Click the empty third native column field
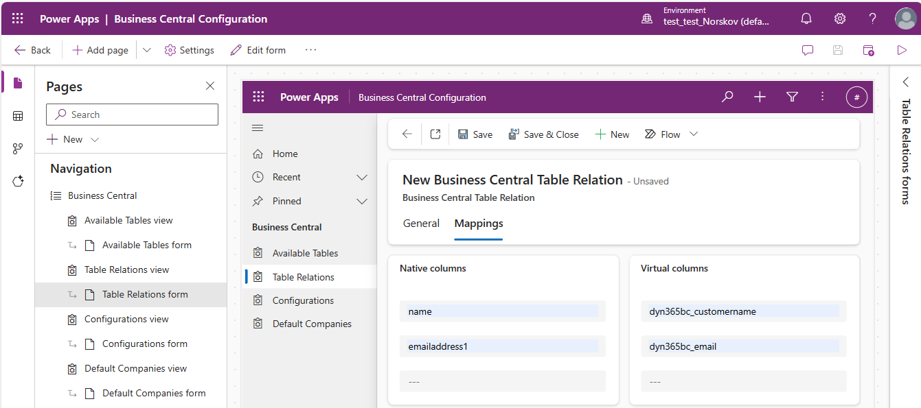Image resolution: width=921 pixels, height=408 pixels. 503,381
